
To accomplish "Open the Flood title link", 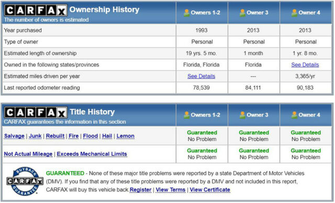I will [91, 136].
